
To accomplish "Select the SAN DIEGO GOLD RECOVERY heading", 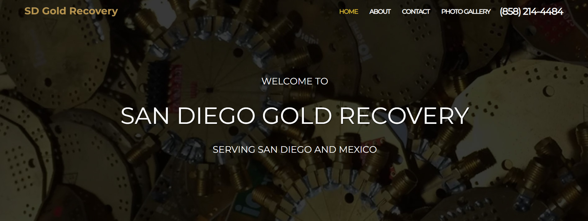I will click(x=295, y=116).
